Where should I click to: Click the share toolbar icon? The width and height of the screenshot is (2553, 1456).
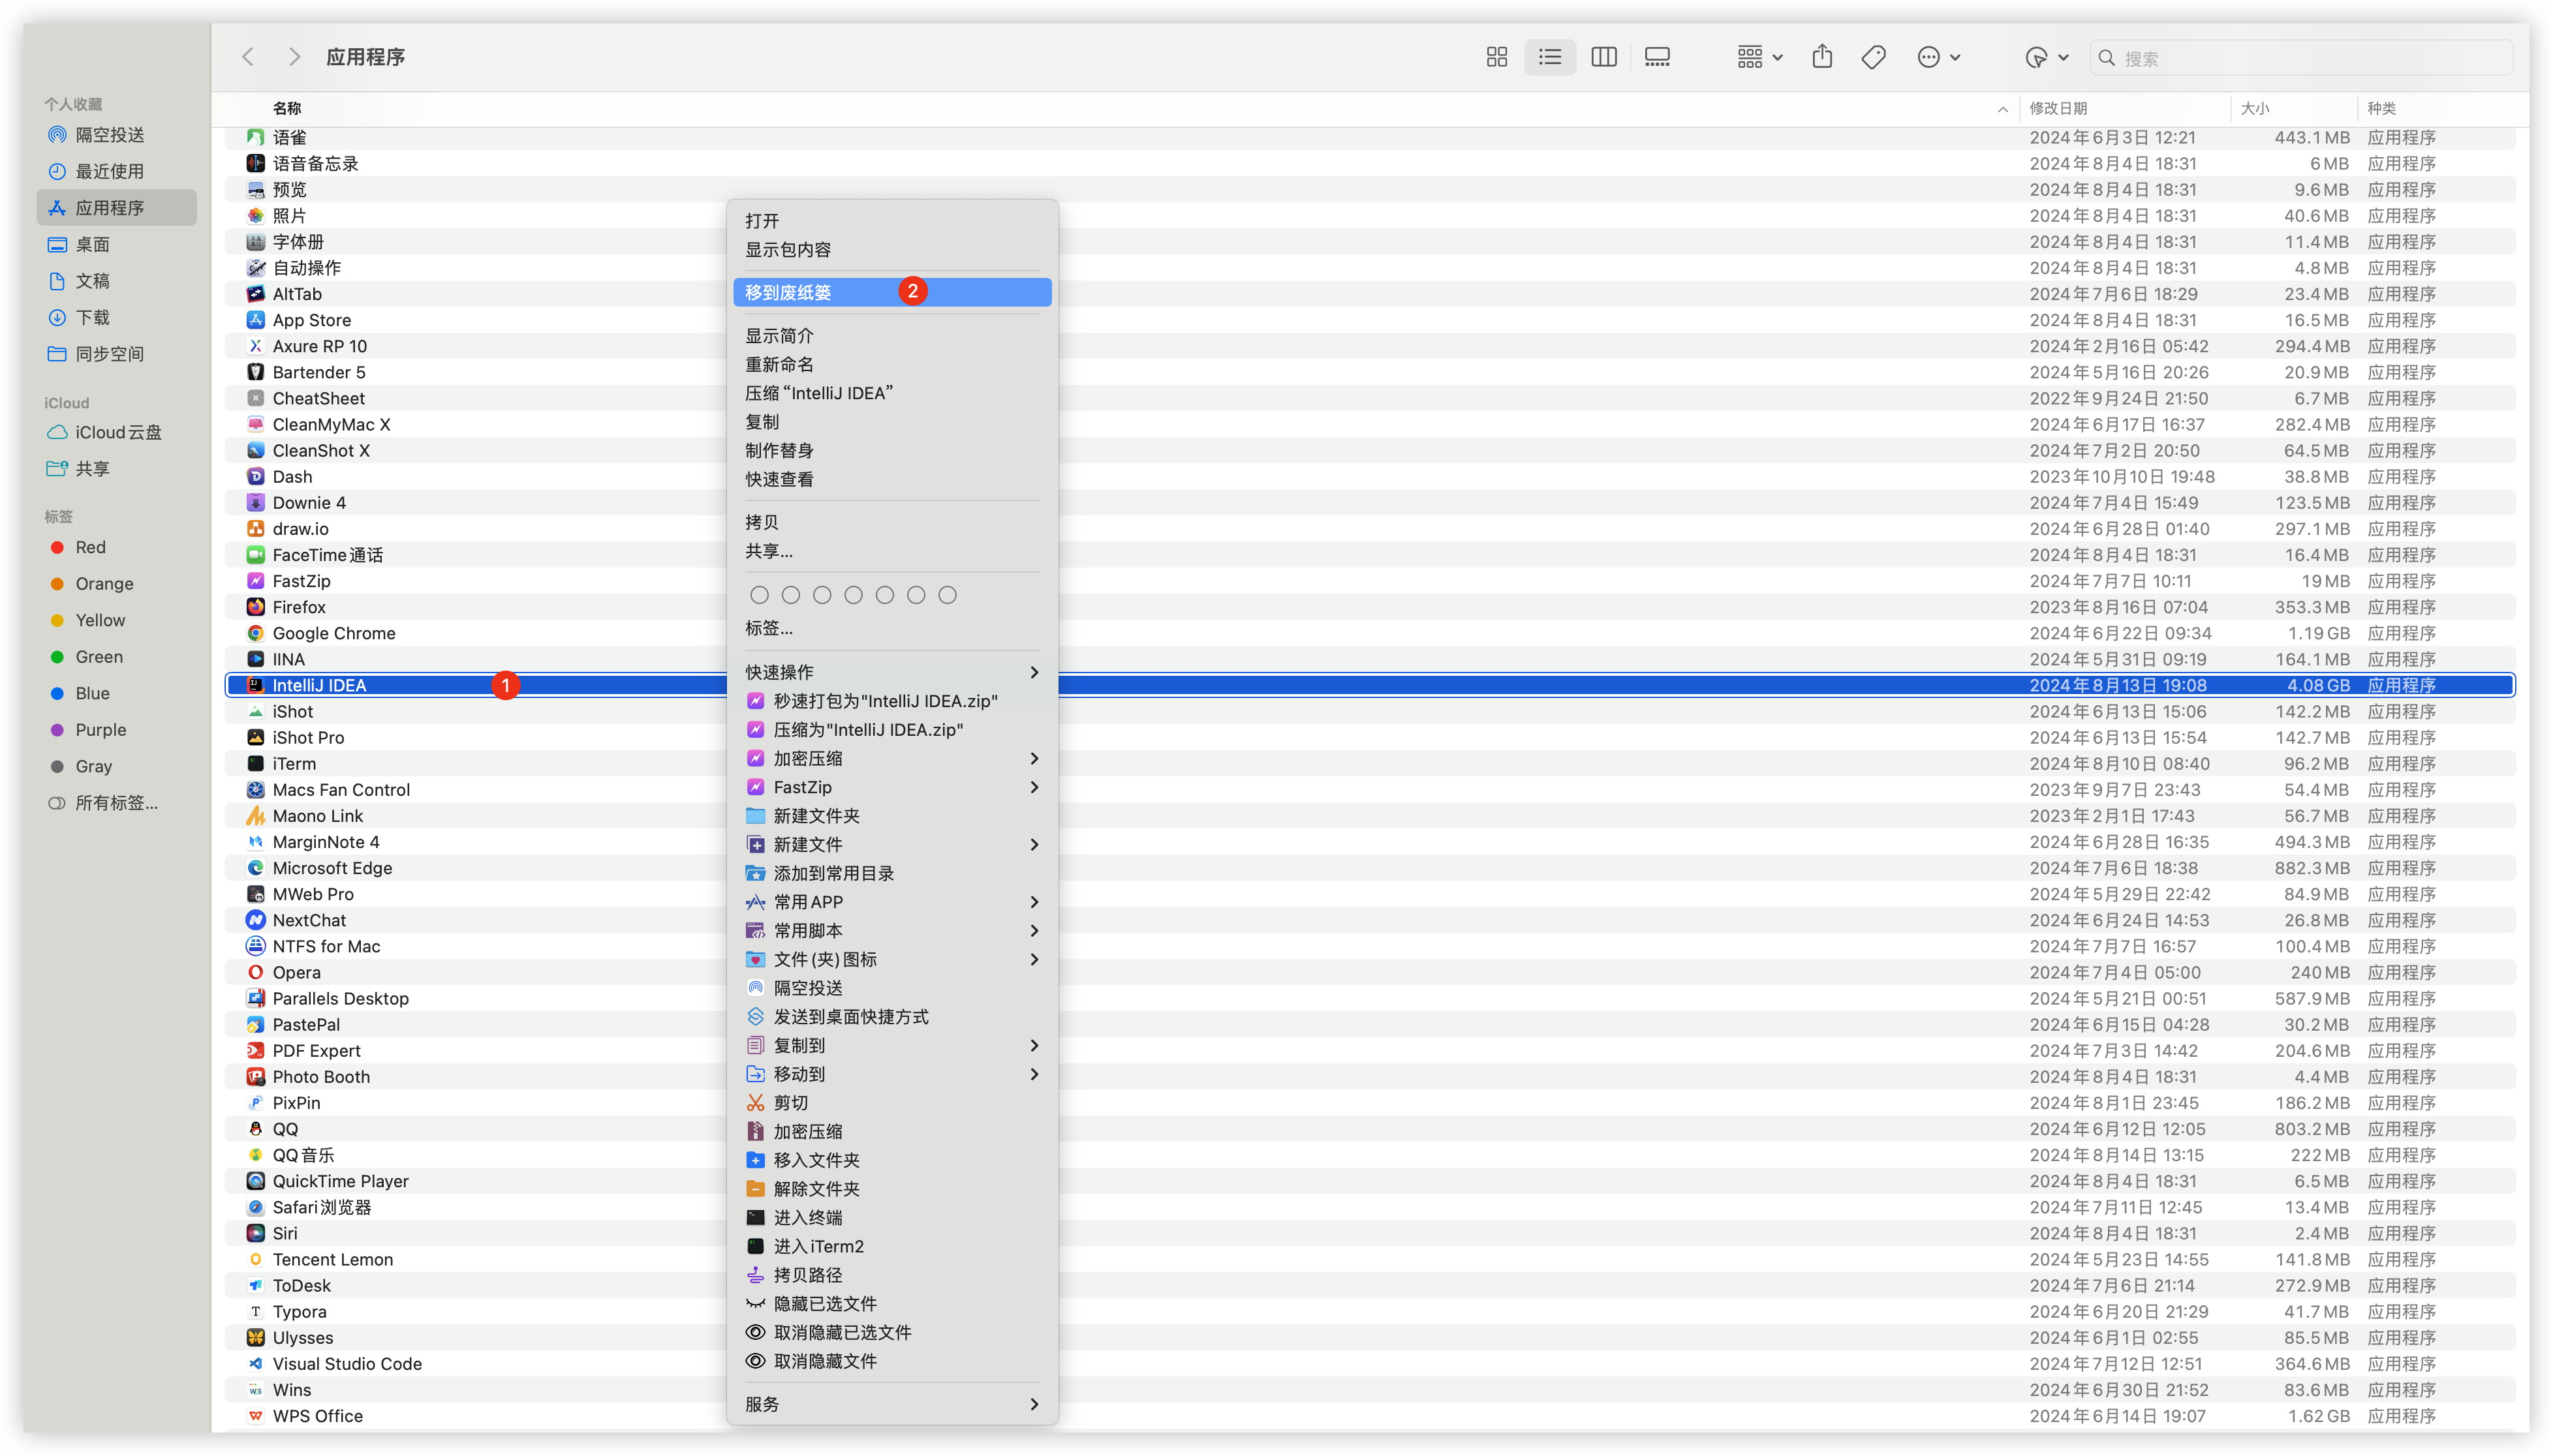click(1821, 57)
